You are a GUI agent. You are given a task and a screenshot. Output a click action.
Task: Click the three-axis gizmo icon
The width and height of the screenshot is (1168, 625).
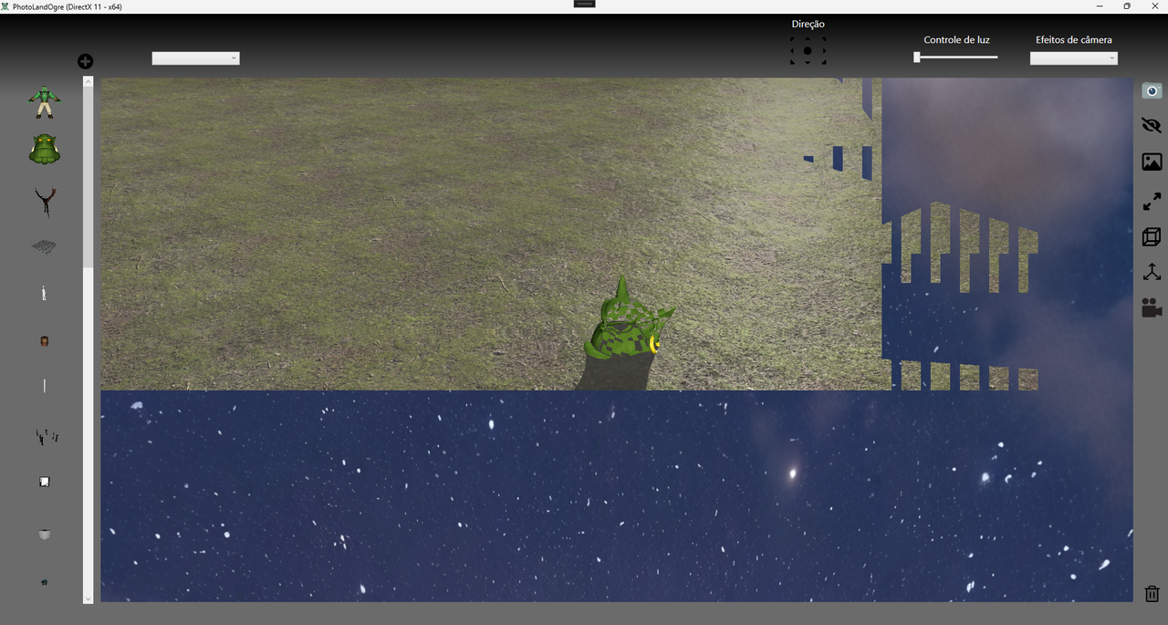tap(1152, 272)
